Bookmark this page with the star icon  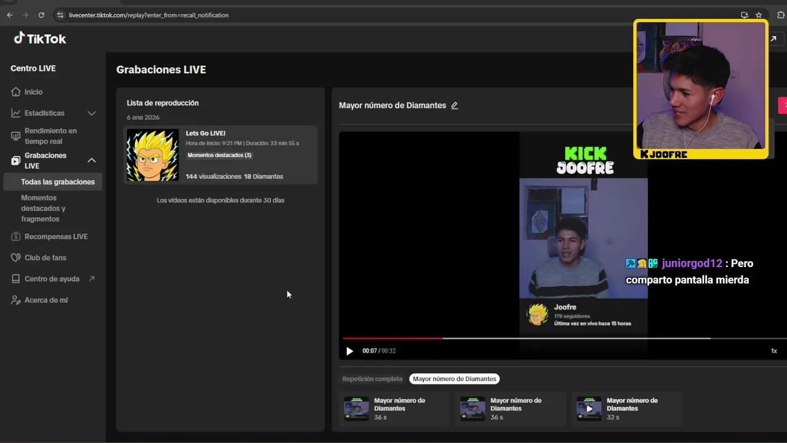759,15
